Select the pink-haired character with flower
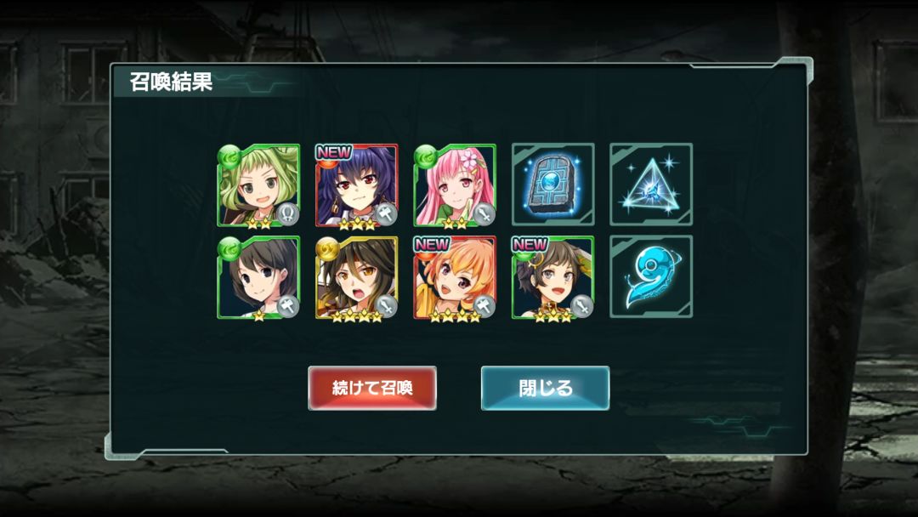 455,185
